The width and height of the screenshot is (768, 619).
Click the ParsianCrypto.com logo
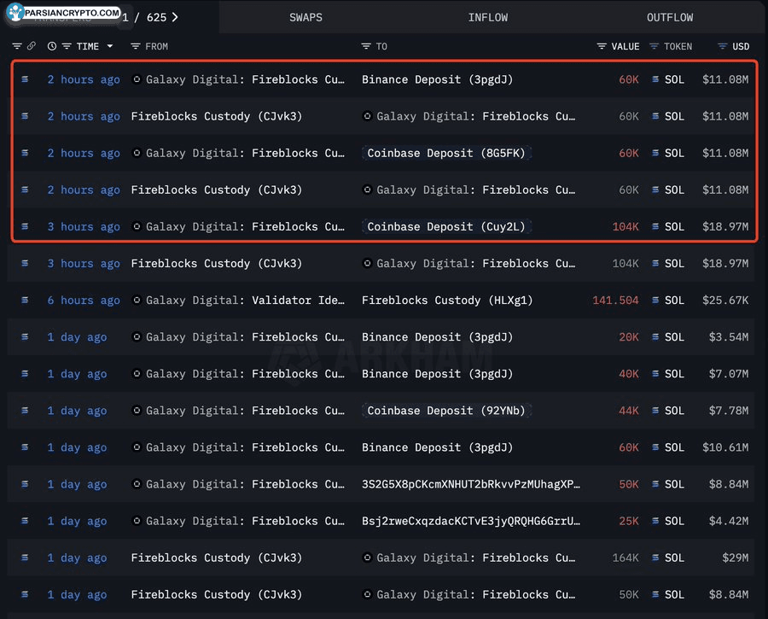click(x=64, y=14)
